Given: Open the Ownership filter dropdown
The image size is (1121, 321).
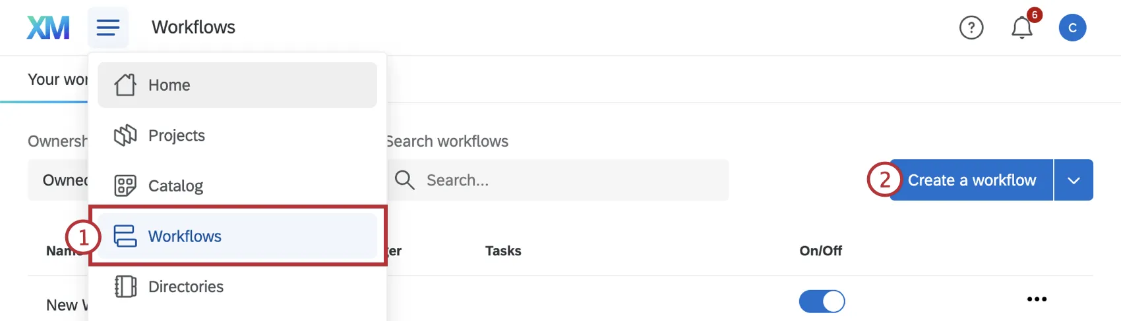Looking at the screenshot, I should [x=58, y=180].
